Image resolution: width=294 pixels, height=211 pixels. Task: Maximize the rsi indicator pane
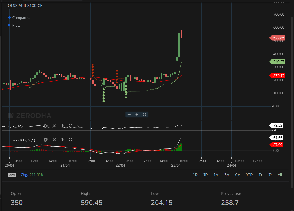tap(71, 126)
